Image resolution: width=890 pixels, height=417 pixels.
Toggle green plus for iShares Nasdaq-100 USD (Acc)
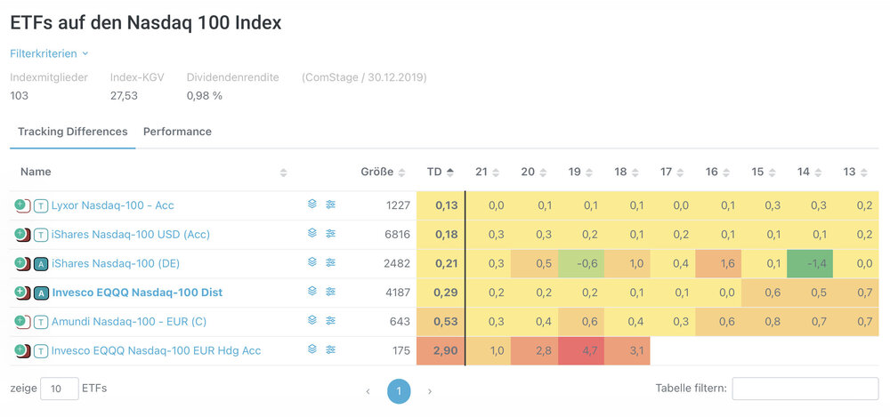coord(21,234)
